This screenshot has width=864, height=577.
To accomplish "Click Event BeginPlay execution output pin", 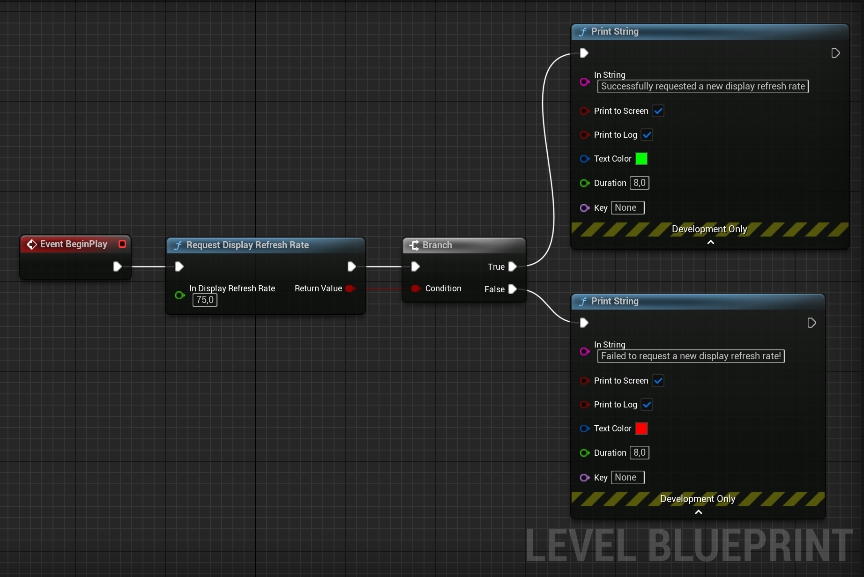I will (117, 266).
